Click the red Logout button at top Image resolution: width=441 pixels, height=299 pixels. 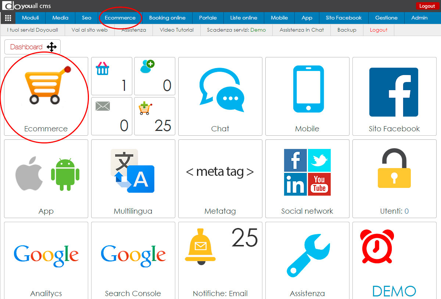(x=427, y=6)
